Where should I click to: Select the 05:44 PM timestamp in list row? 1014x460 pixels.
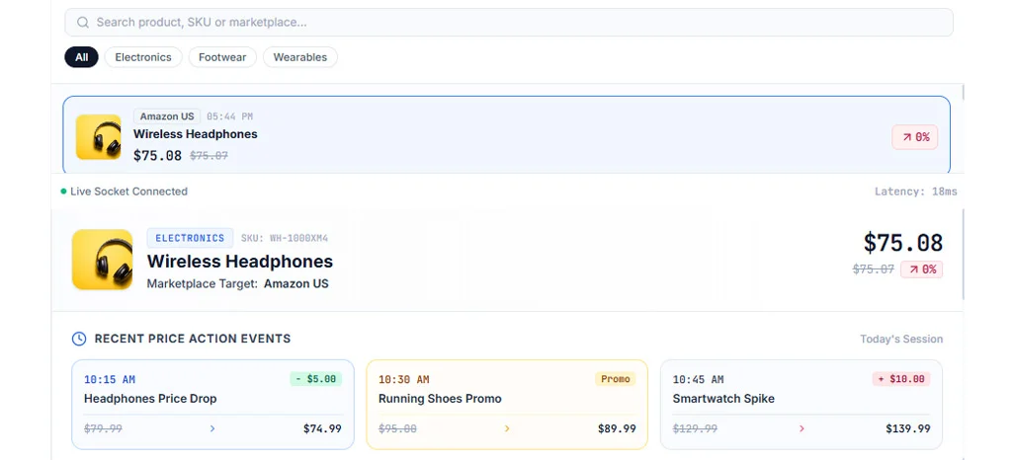point(229,116)
